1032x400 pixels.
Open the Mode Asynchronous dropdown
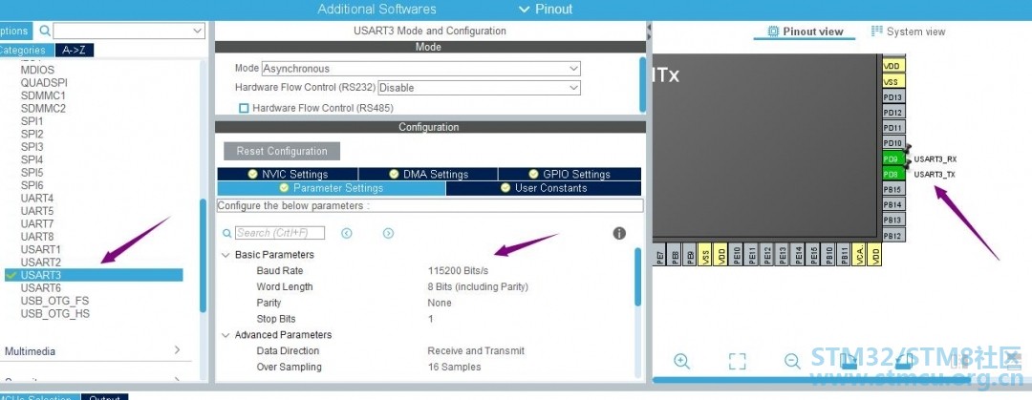pos(421,69)
